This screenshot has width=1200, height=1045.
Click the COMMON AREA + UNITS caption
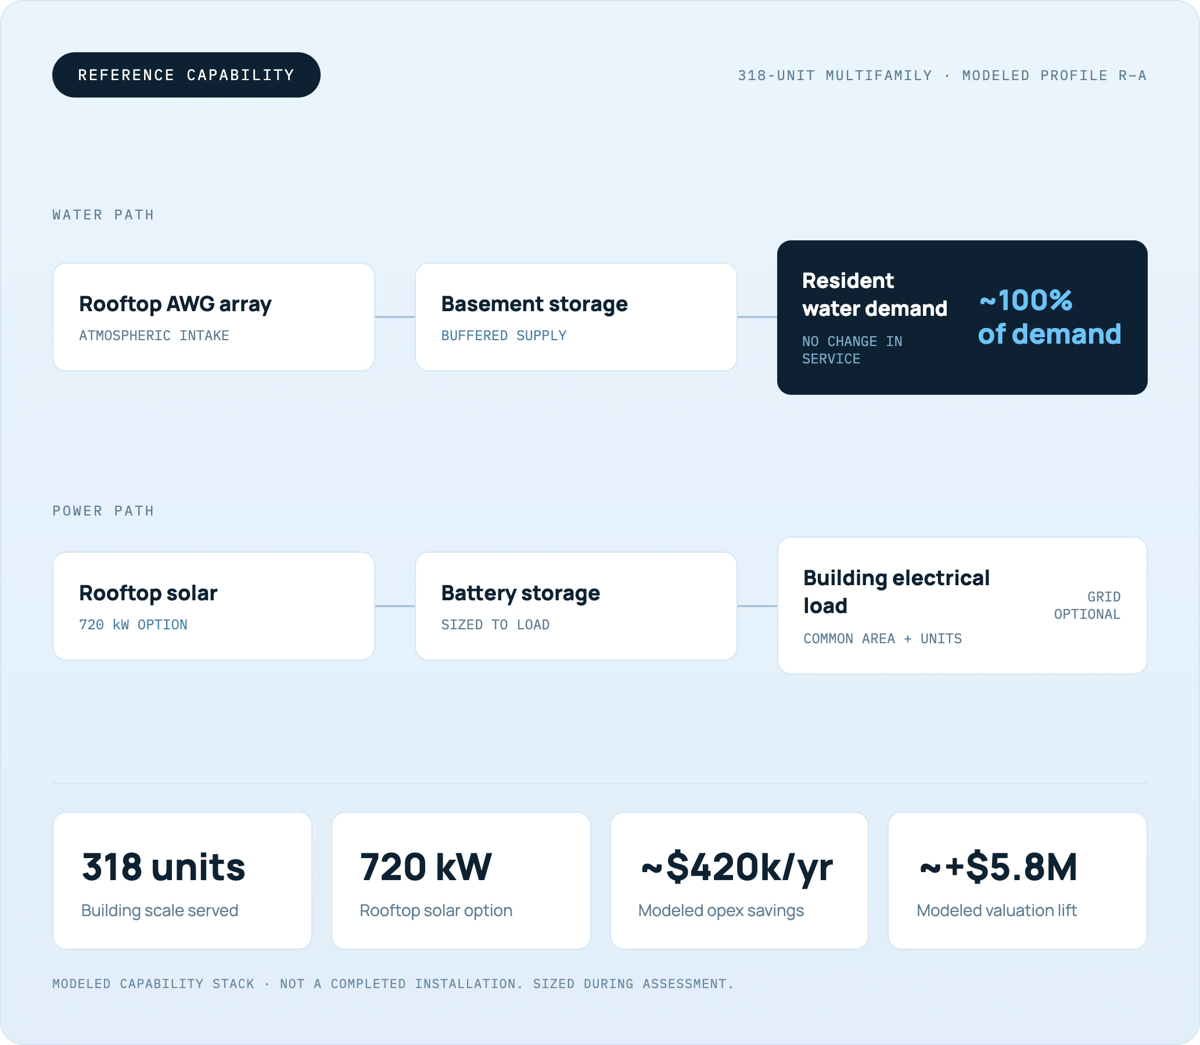coord(883,639)
